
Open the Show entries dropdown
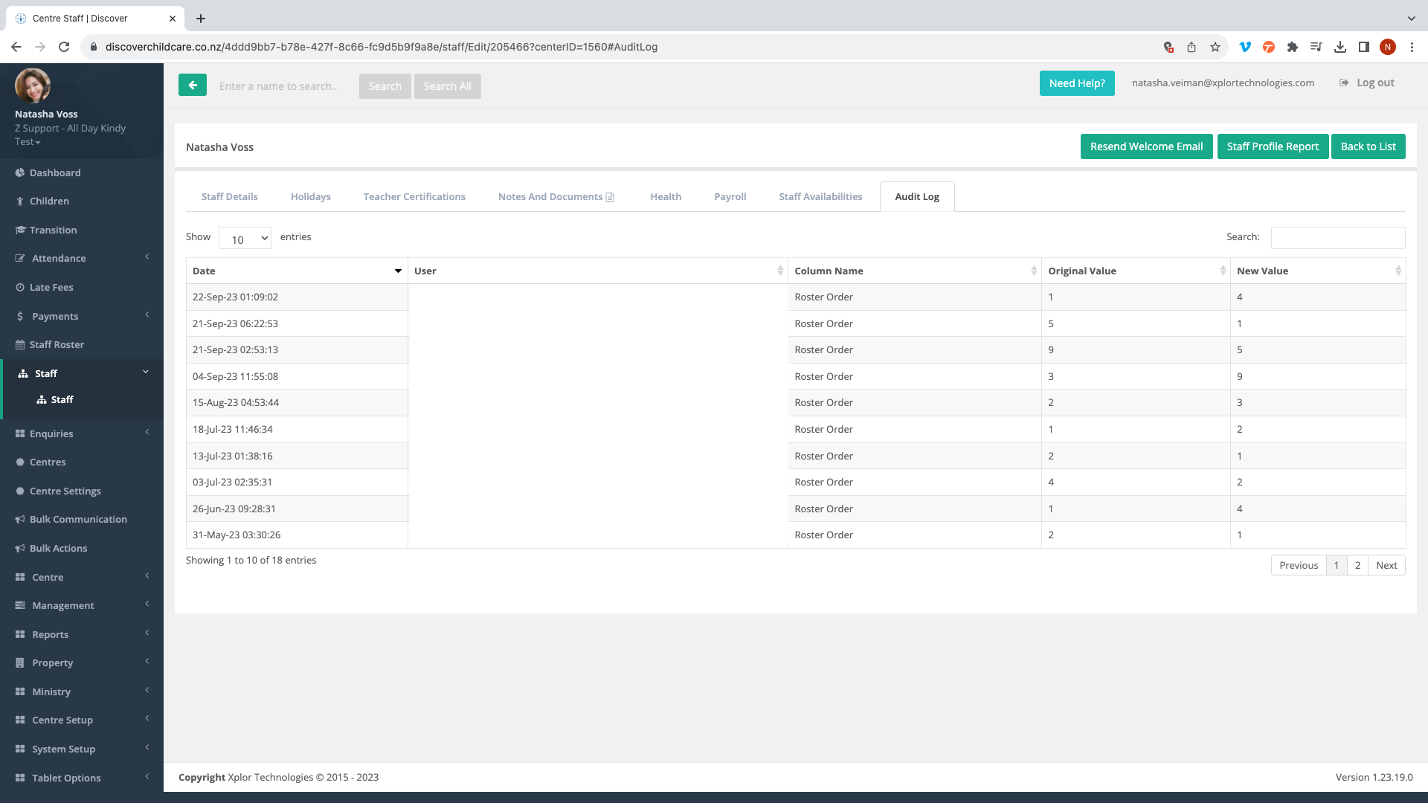(x=245, y=239)
